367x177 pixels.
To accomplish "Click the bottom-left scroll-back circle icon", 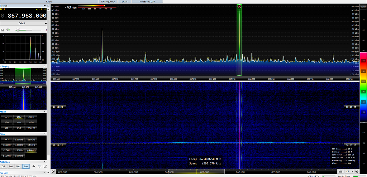I will [53, 172].
